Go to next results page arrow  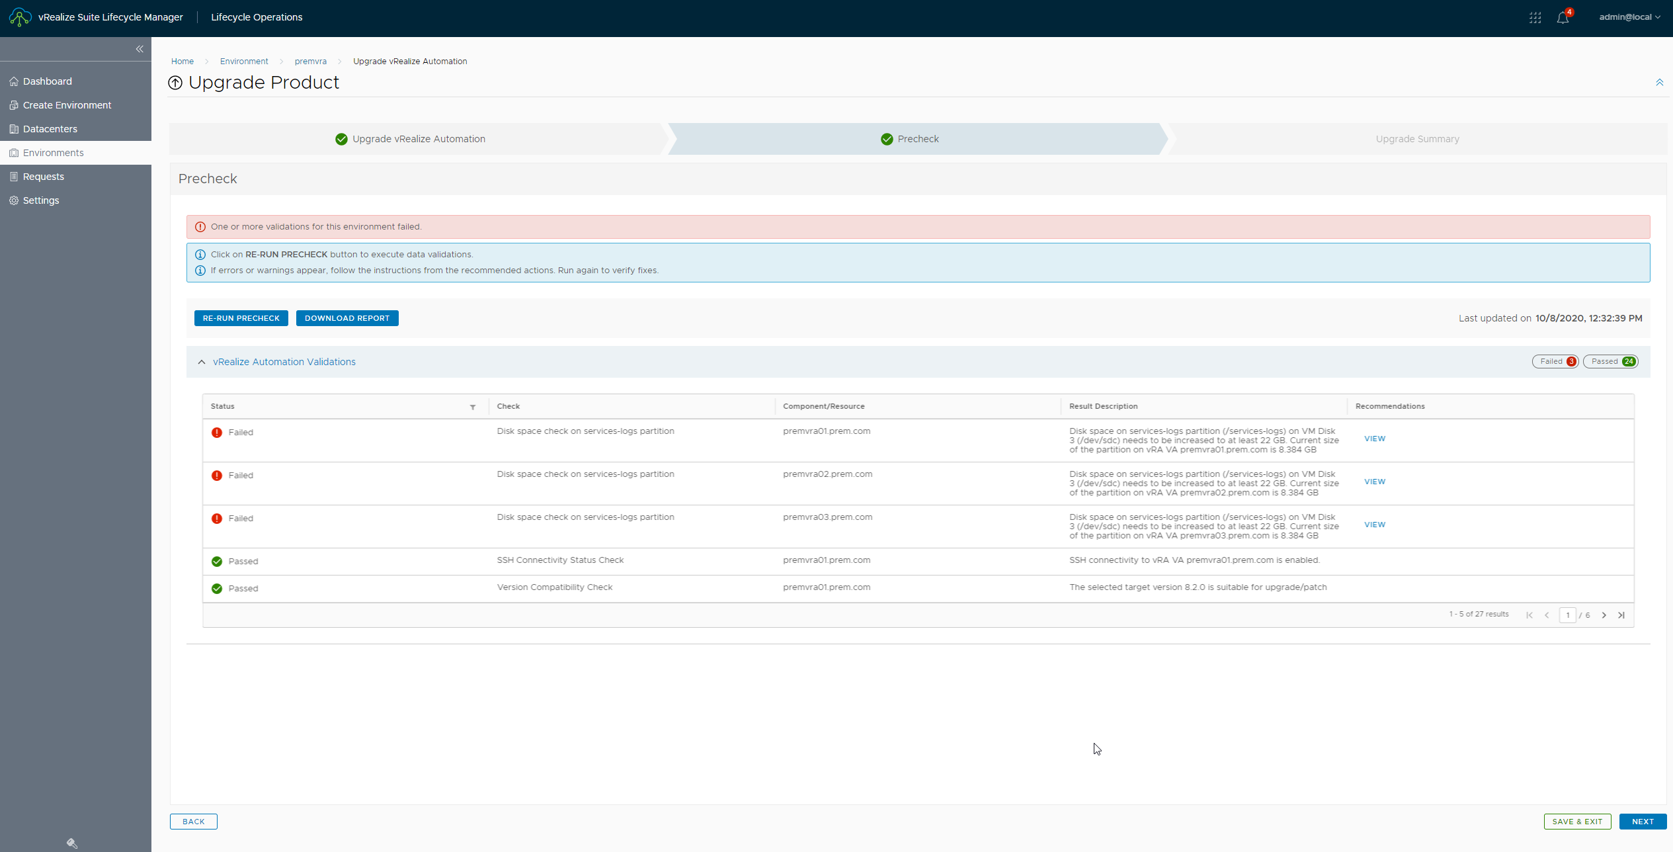pos(1604,615)
